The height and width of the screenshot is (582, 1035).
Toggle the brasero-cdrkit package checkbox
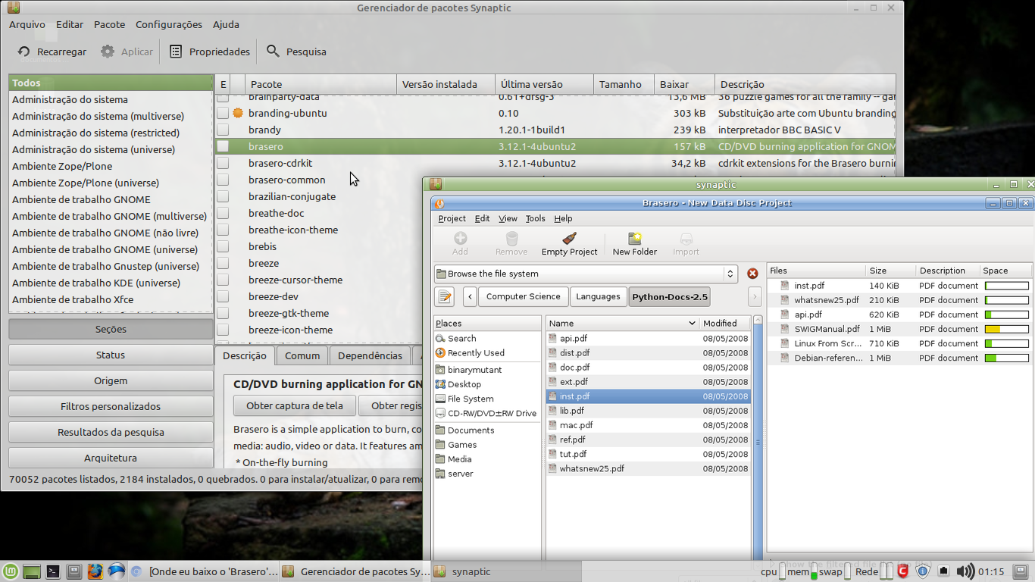(x=223, y=163)
